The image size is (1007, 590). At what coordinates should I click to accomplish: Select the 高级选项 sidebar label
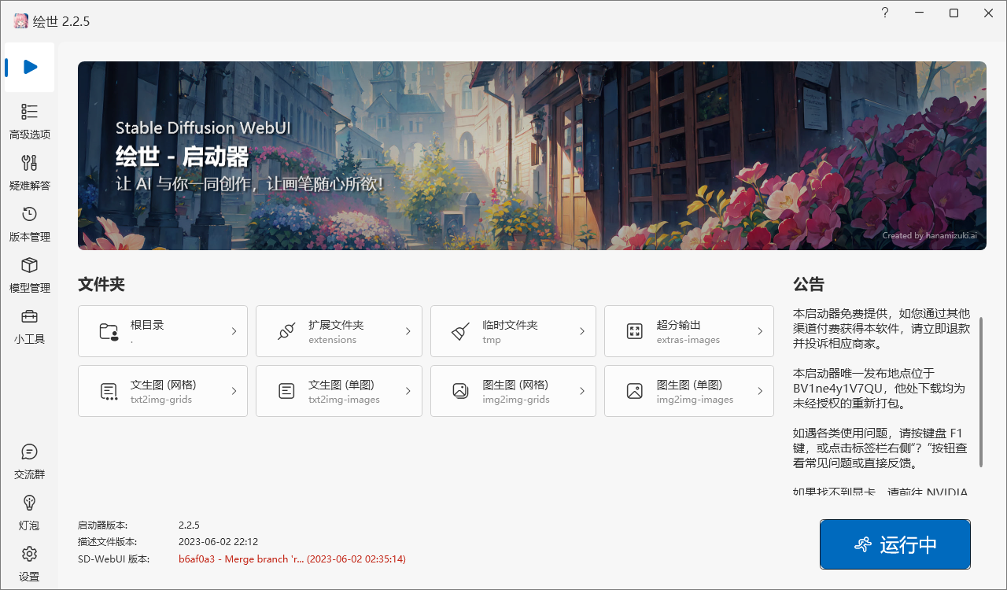(30, 135)
